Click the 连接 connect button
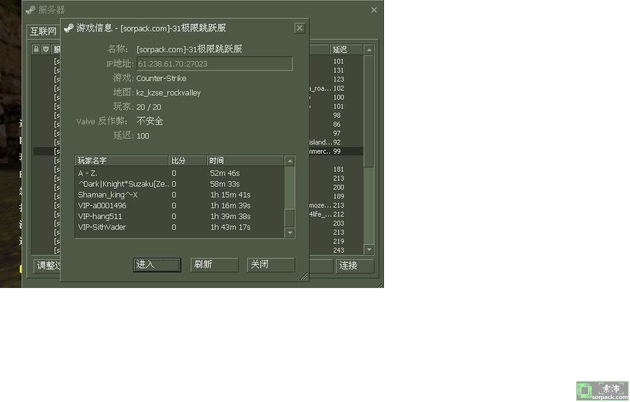630x402 pixels. (355, 266)
